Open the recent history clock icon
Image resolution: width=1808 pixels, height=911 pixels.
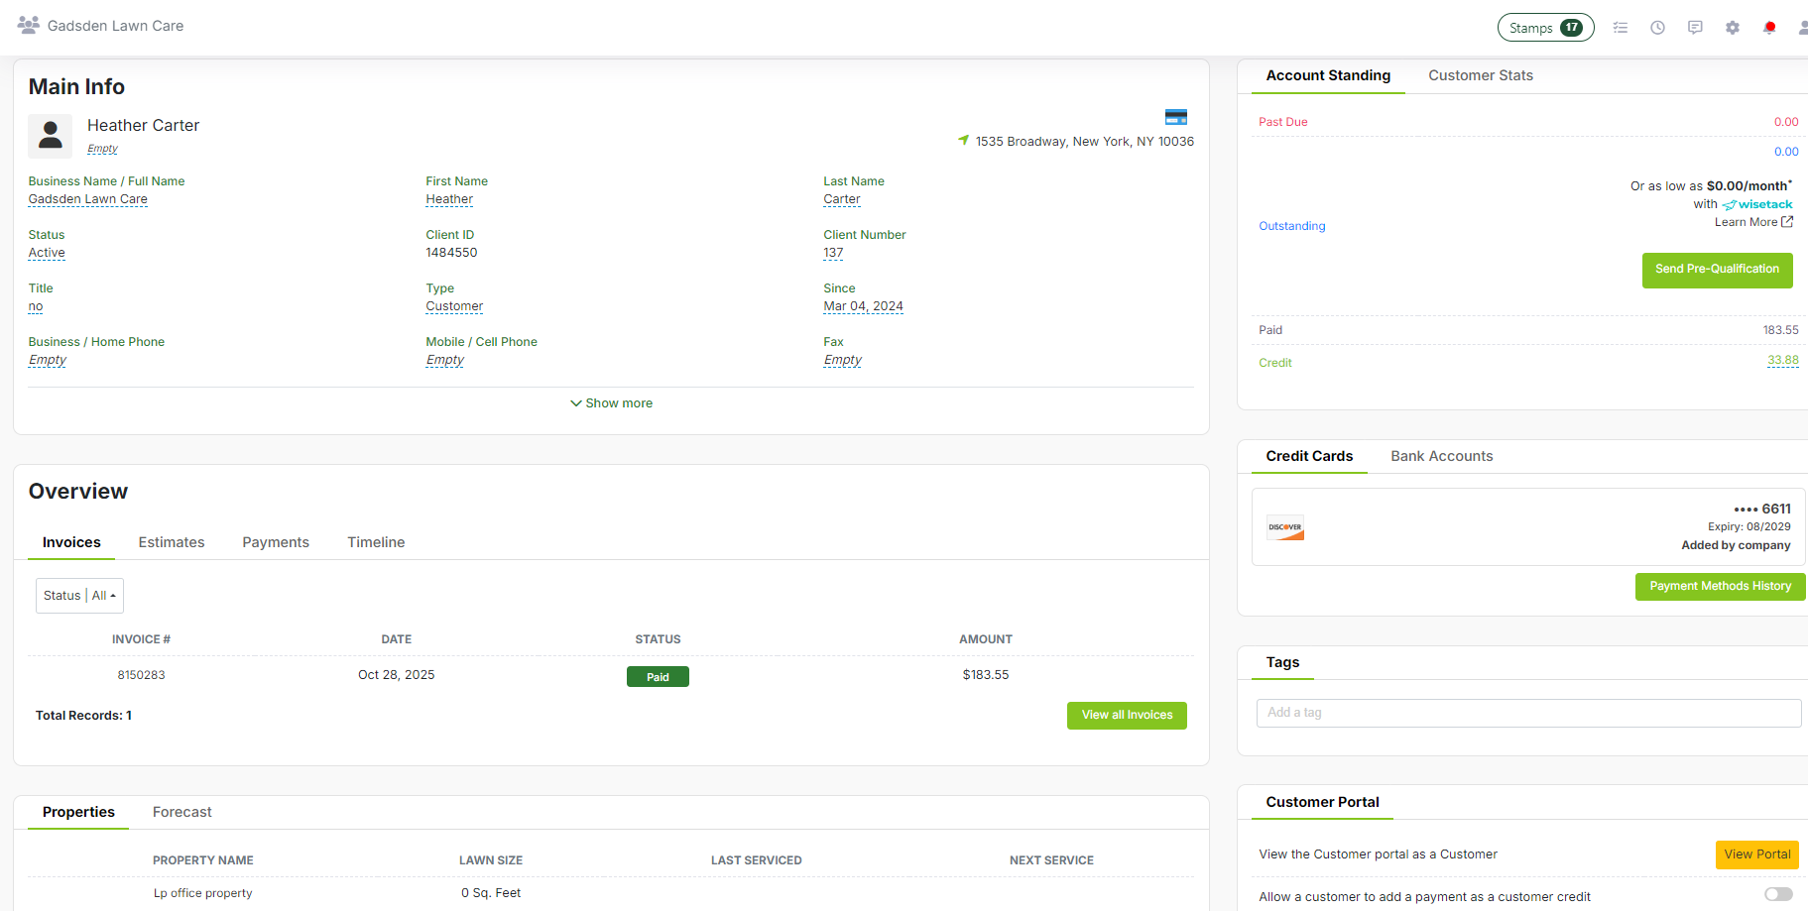click(x=1657, y=27)
